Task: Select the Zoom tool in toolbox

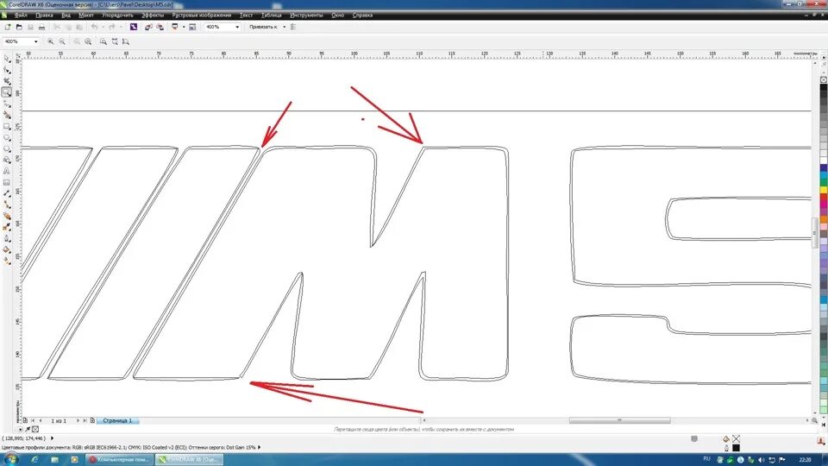Action: coord(7,92)
